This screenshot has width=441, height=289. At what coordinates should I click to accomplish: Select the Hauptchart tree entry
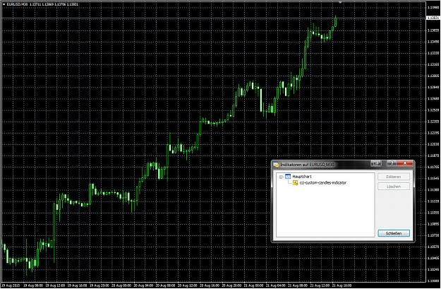click(x=302, y=177)
